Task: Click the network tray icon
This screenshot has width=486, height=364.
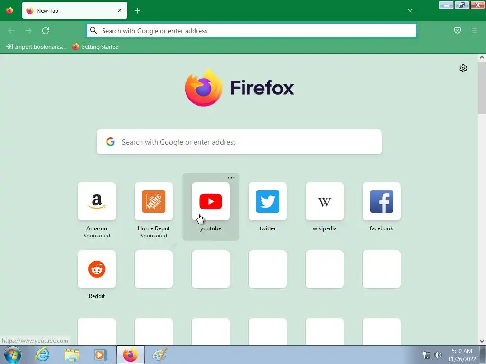Action: click(x=427, y=355)
